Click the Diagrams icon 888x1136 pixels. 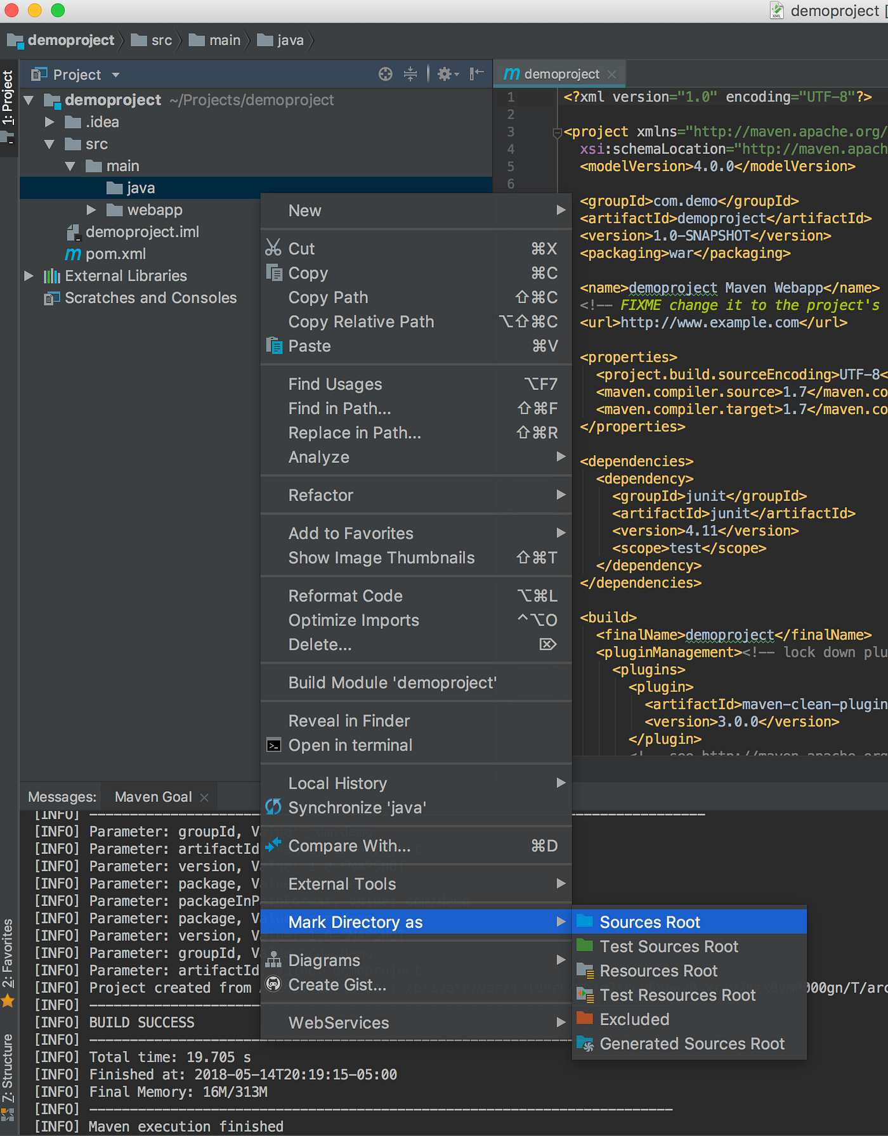click(x=273, y=960)
